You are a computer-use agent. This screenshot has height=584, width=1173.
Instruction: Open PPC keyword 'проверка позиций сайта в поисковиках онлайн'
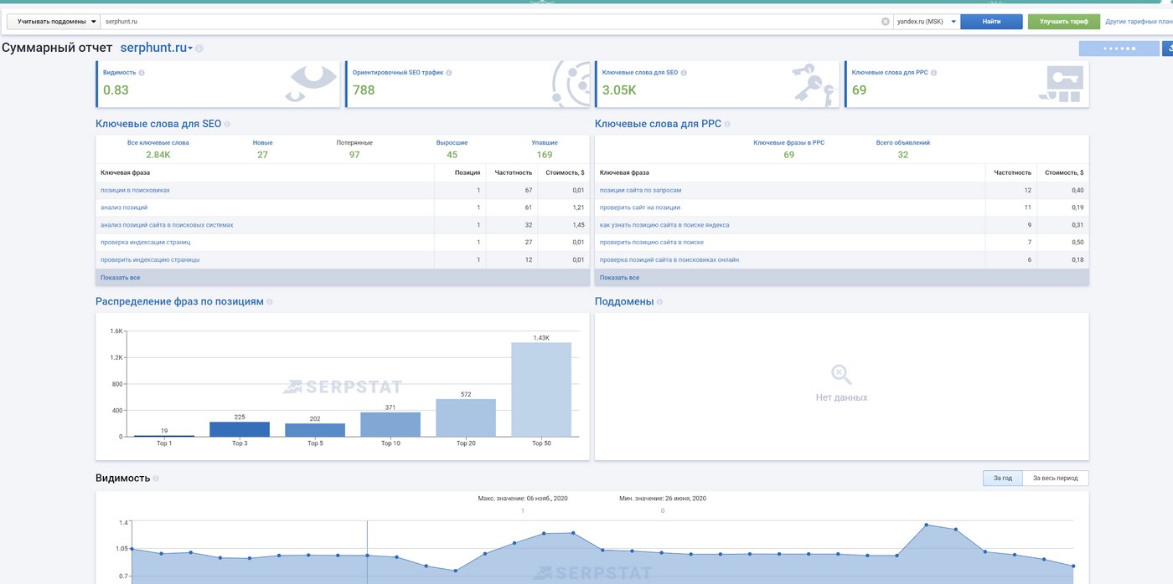tap(669, 260)
